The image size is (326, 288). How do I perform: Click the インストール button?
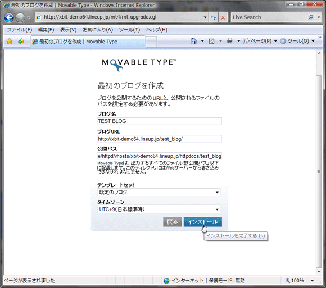pyautogui.click(x=203, y=222)
